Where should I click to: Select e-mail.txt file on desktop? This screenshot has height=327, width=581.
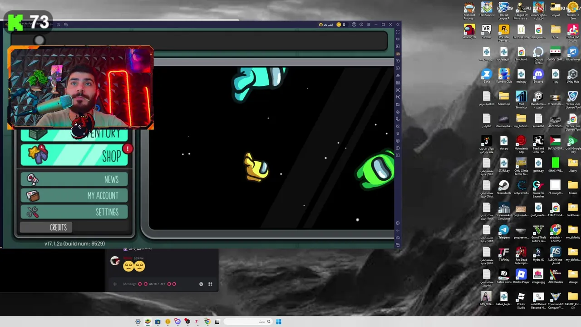tap(538, 120)
